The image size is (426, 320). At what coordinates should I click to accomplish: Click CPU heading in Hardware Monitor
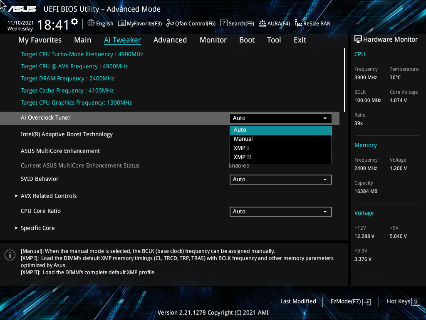click(x=360, y=55)
